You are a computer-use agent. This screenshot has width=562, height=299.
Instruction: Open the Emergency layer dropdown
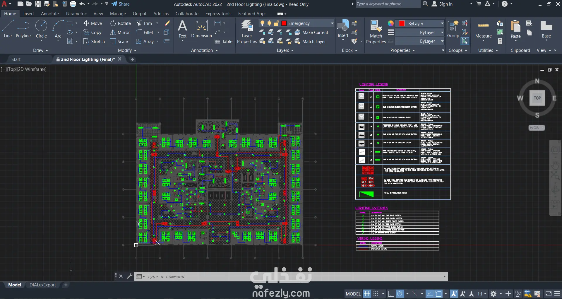click(332, 23)
